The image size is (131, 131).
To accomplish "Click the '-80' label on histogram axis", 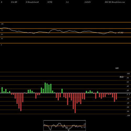I will [128, 111].
